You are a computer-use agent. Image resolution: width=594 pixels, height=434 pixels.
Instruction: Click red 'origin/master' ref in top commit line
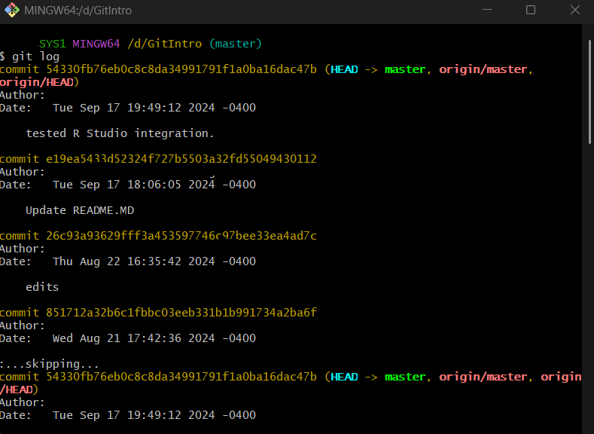(x=483, y=69)
